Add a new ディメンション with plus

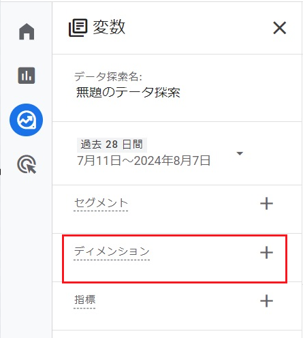266,252
